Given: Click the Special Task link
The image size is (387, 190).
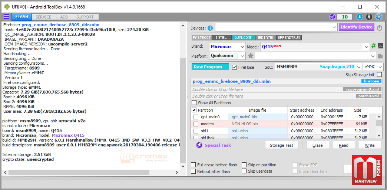Looking at the screenshot, I should tap(218, 145).
